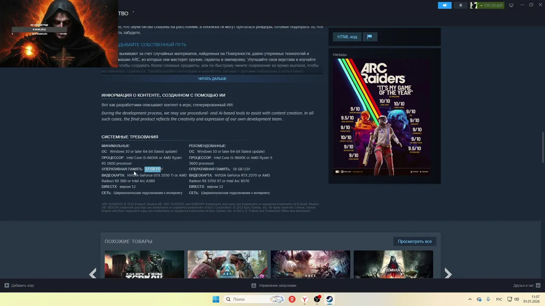Open the ARK dinosaur game tile
545x306 pixels.
(227, 264)
